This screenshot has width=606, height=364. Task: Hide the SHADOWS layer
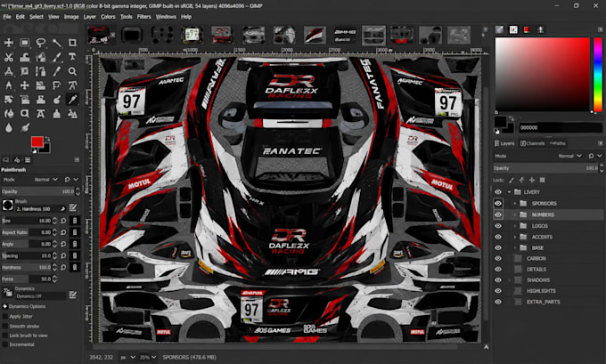pyautogui.click(x=498, y=279)
